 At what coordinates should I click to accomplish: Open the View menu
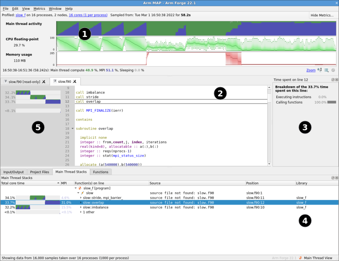point(26,8)
